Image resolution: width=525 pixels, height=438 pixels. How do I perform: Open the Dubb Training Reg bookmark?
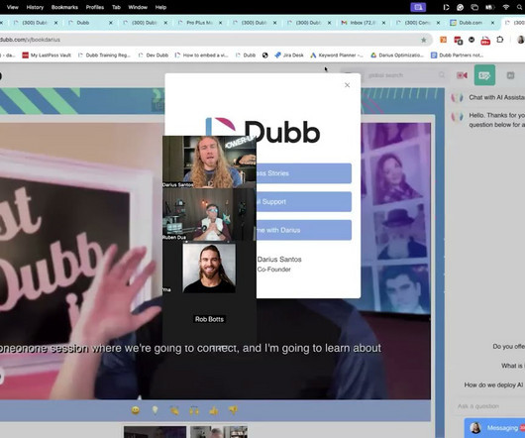click(x=104, y=55)
